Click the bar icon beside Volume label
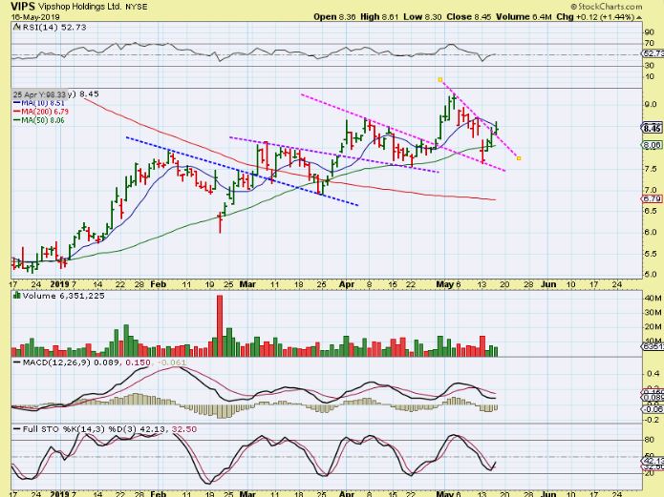Screen dimensions: 664x497 [x=17, y=295]
